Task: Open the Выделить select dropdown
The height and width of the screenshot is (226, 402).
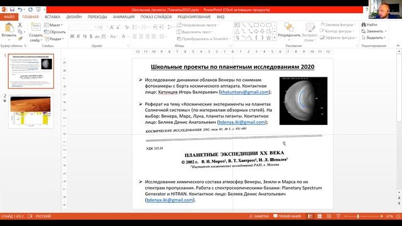Action: pos(374,38)
